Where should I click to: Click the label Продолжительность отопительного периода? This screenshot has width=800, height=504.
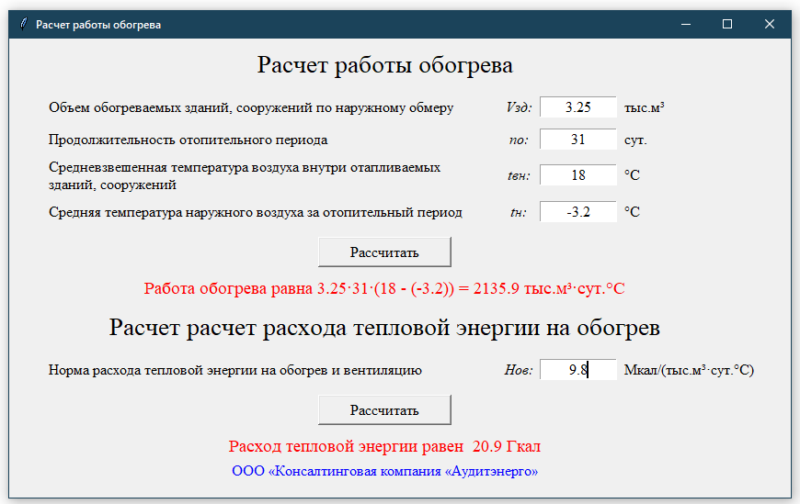click(x=188, y=140)
